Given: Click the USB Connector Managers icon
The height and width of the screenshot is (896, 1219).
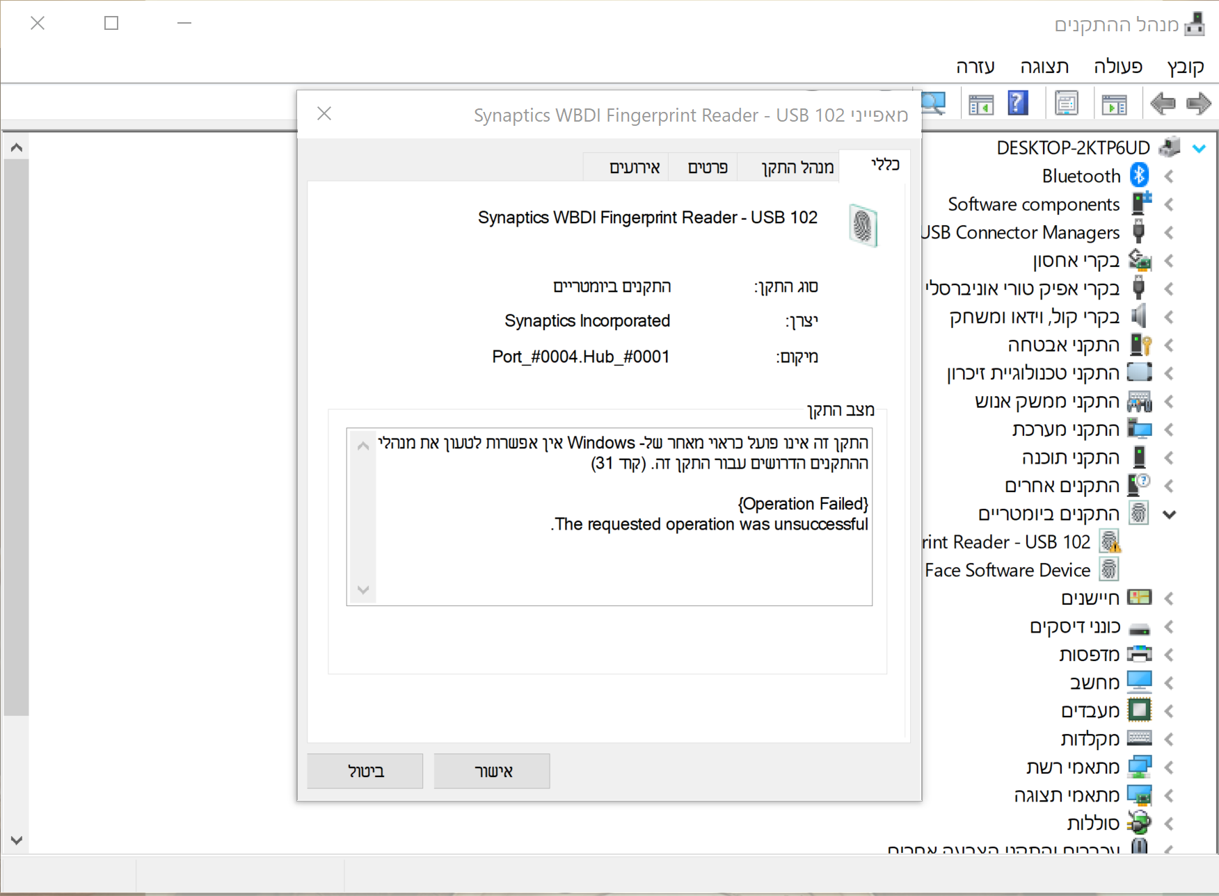Looking at the screenshot, I should click(1139, 231).
